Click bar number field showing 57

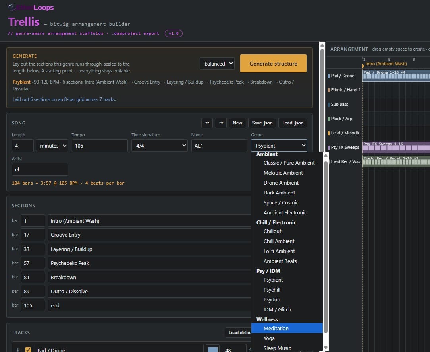tap(33, 263)
